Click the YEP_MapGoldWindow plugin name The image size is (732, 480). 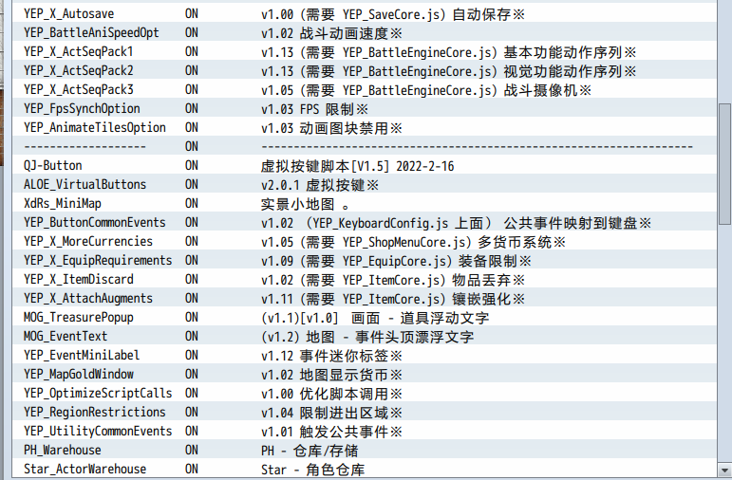coord(79,375)
